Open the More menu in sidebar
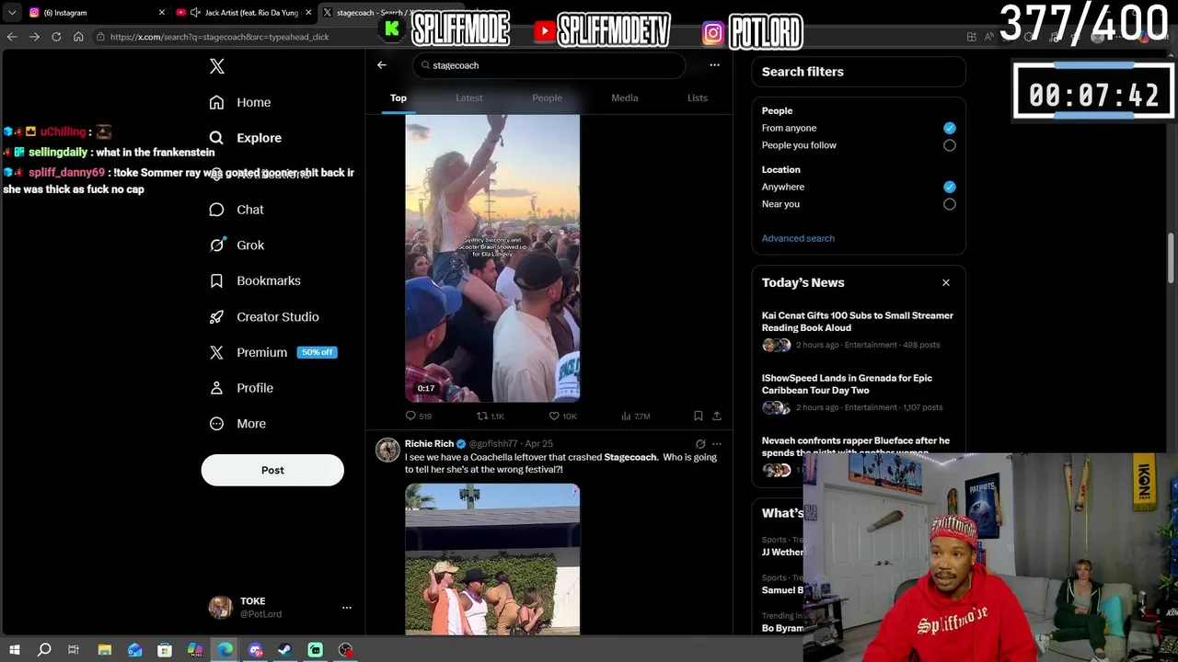1178x662 pixels. click(x=237, y=424)
